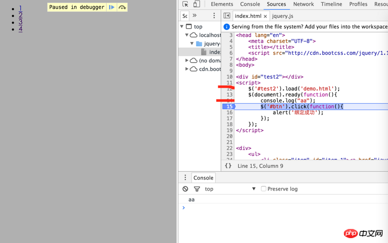388x243 pixels.
Task: Pretty print the source with braces icon
Action: [228, 166]
